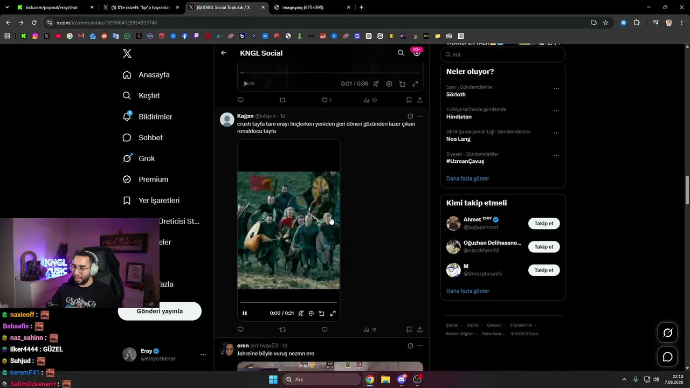690x388 pixels.
Task: Open more options for Noa Lang trend
Action: tap(556, 133)
